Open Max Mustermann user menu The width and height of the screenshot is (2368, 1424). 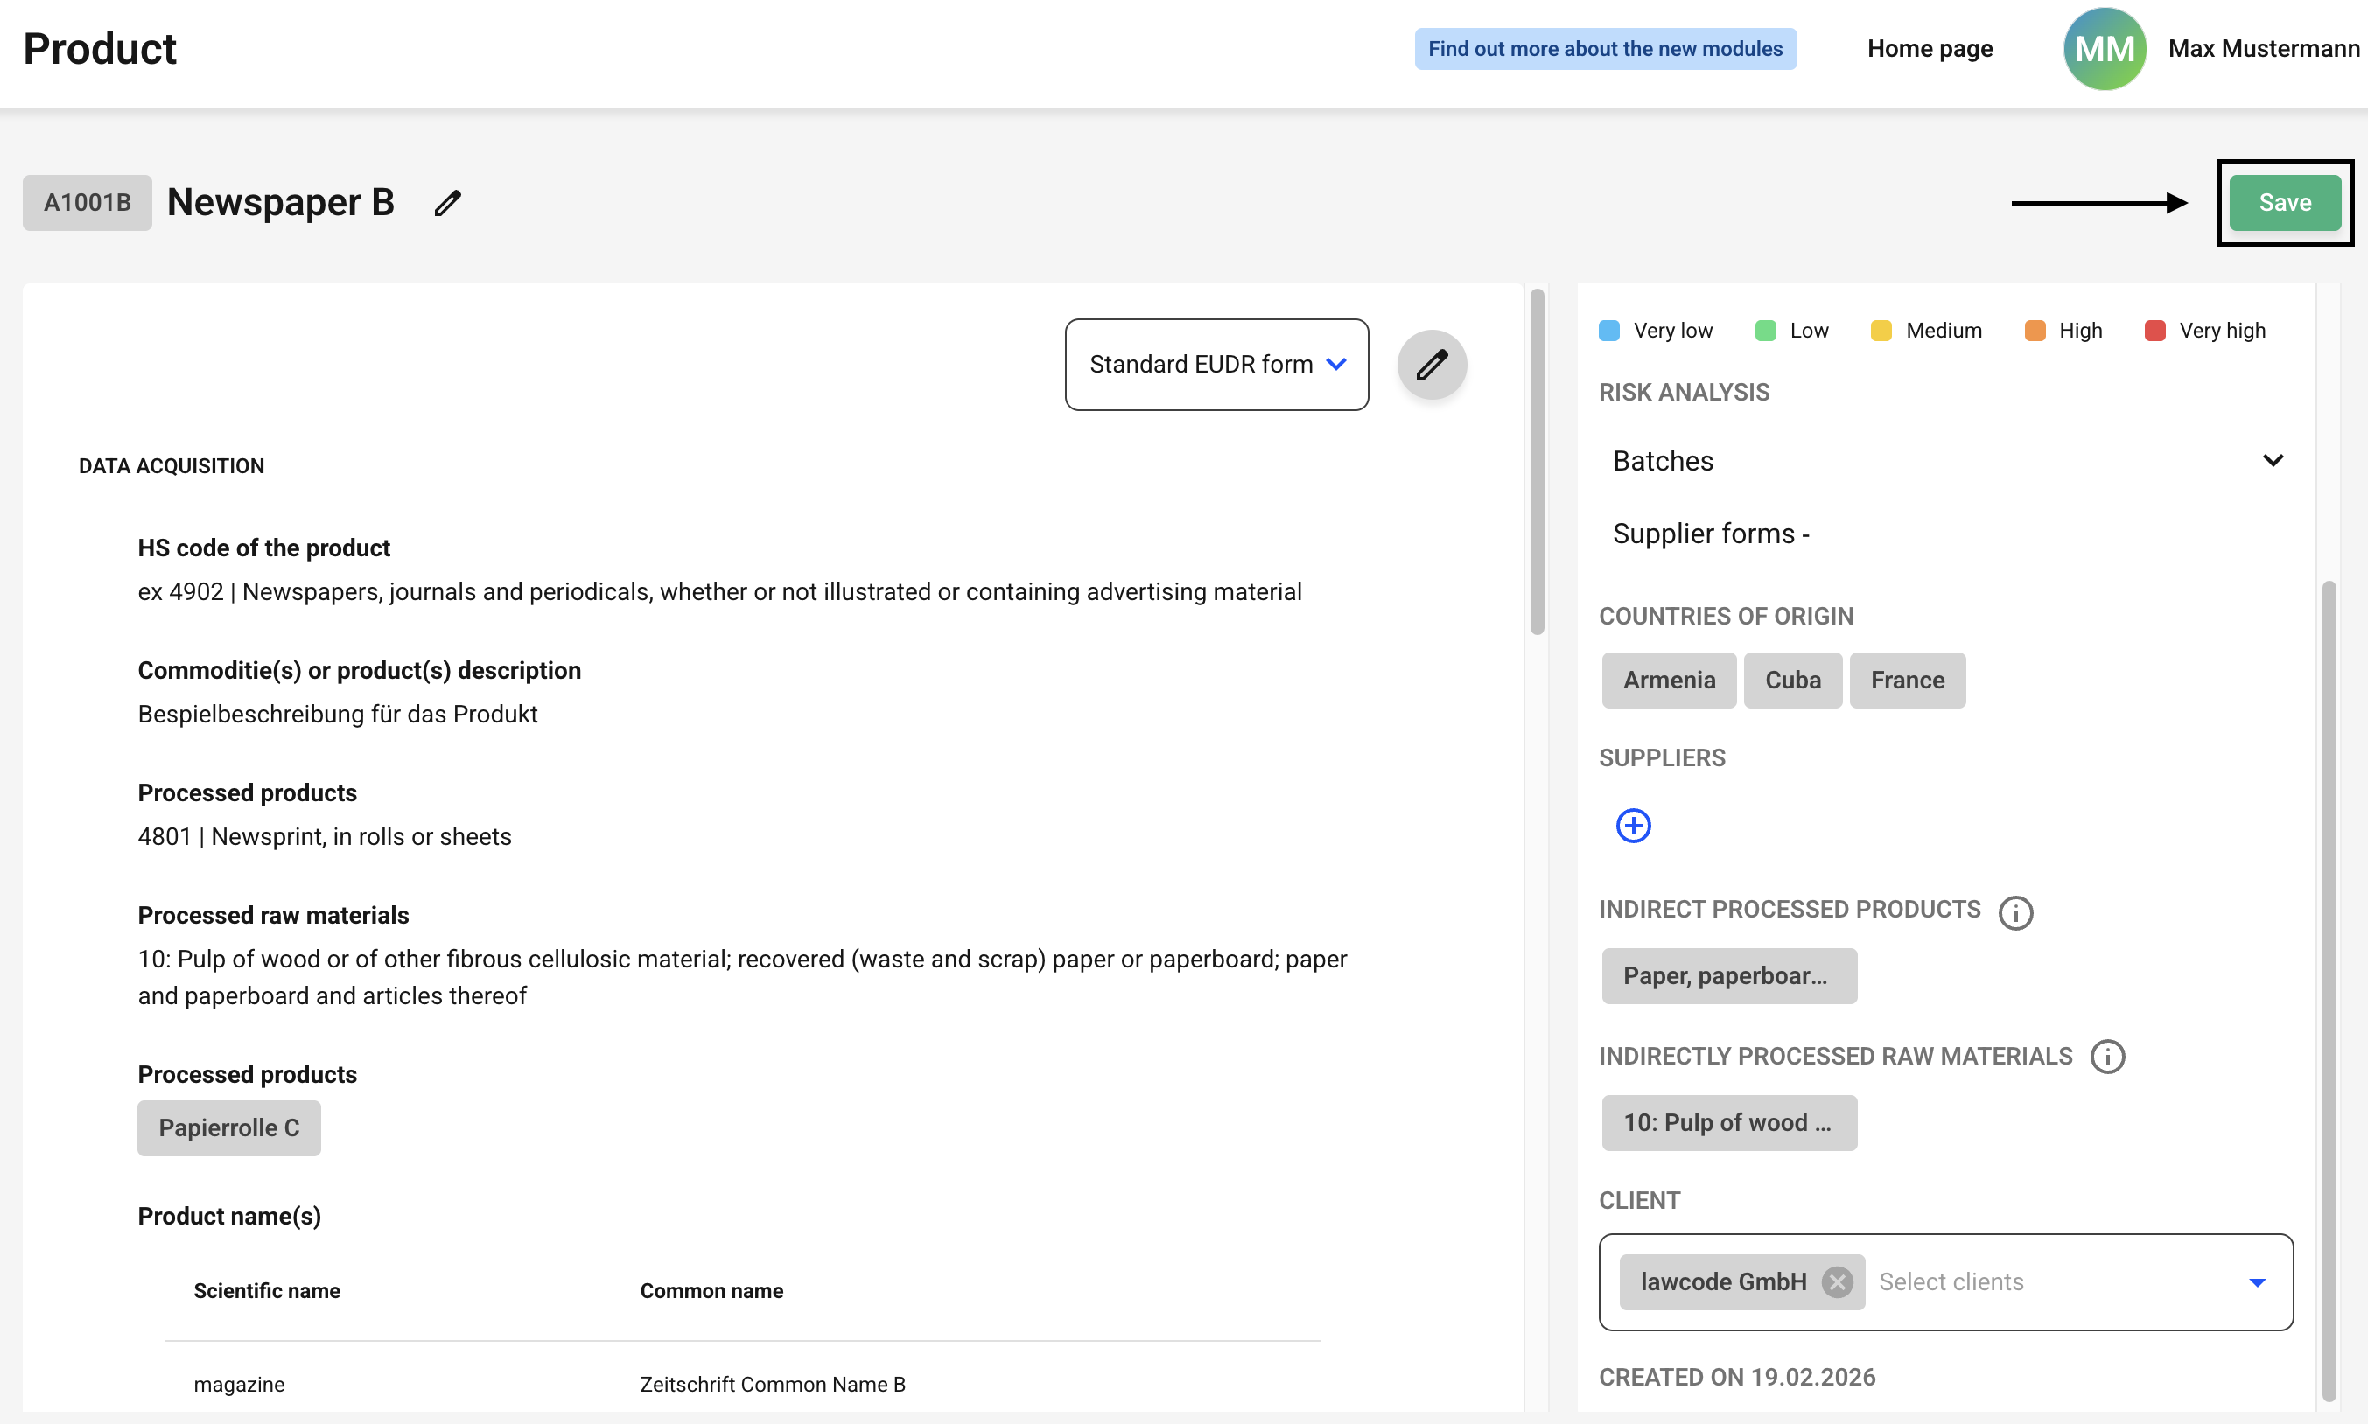point(2263,48)
